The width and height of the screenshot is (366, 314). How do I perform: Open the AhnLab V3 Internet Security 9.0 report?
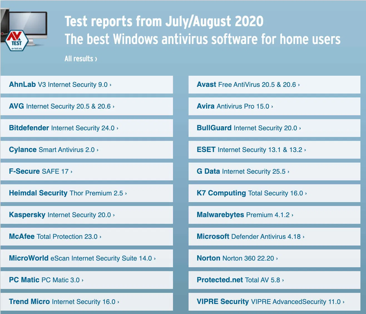point(61,85)
